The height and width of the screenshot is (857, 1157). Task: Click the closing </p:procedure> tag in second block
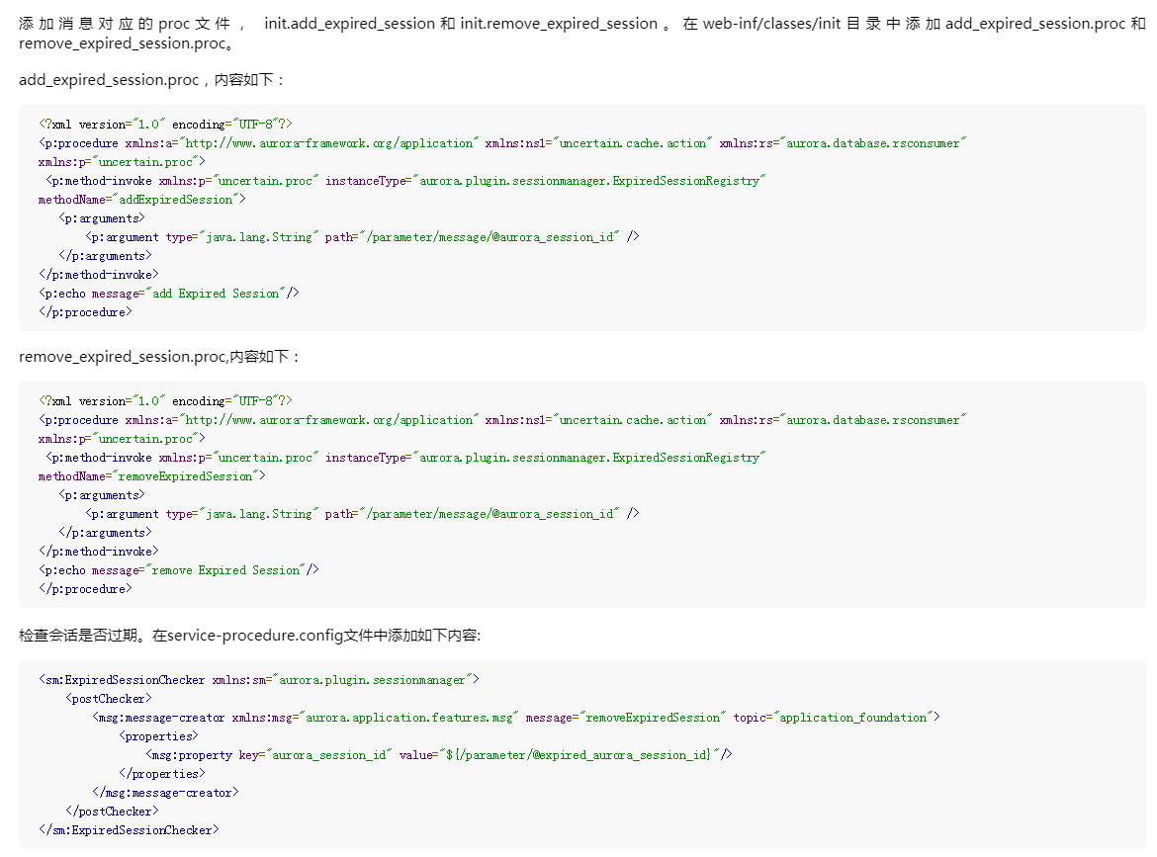point(85,589)
